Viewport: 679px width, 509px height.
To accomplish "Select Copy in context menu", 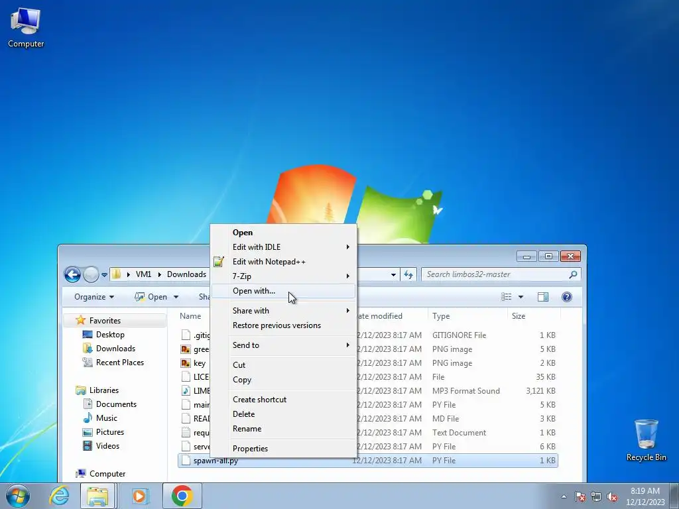I will click(283, 380).
